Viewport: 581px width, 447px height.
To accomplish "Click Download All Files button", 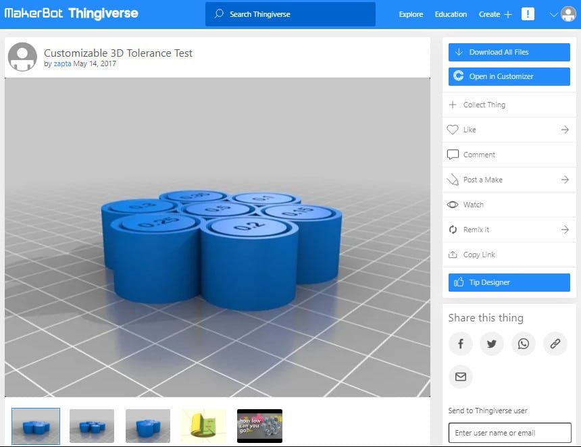I will tap(509, 52).
